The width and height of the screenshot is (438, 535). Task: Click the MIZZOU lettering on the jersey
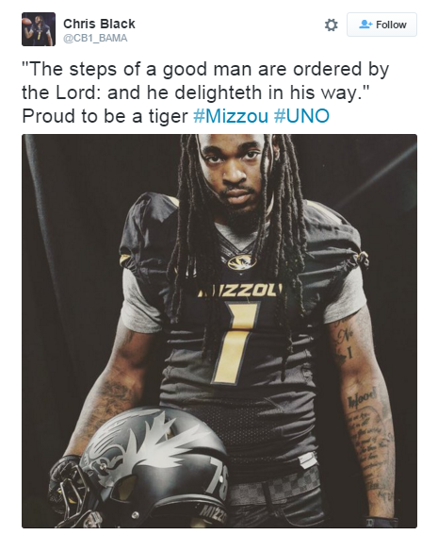(x=241, y=290)
